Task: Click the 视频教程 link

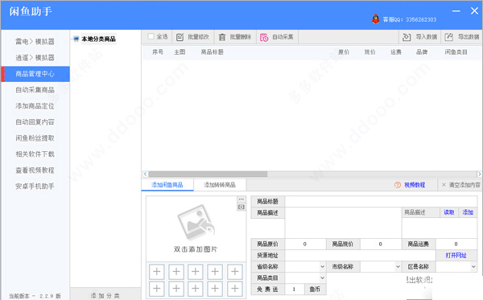Action: [x=415, y=185]
